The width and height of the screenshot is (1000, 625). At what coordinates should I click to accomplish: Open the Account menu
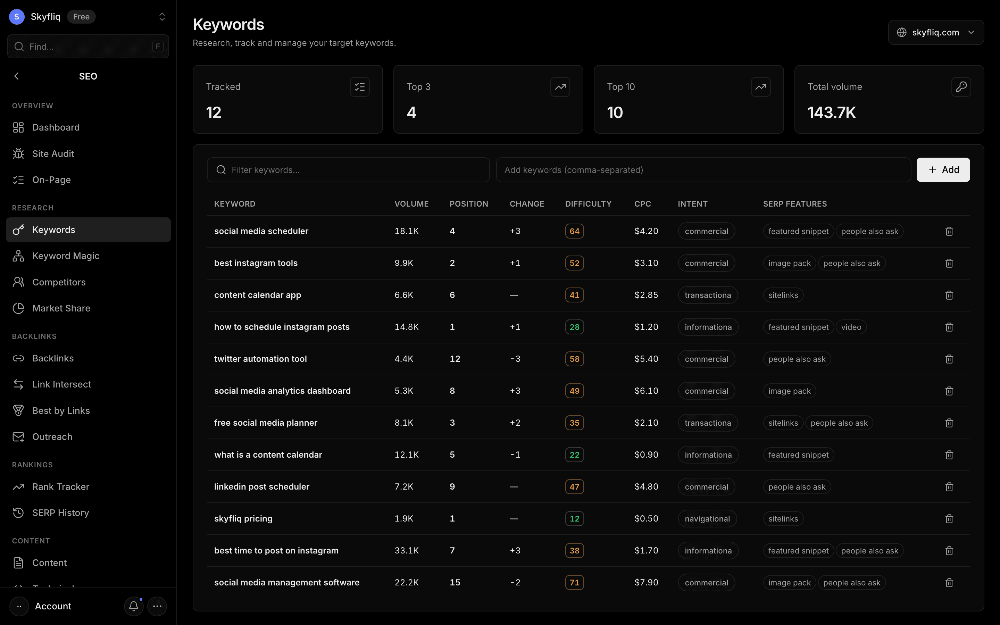[x=53, y=606]
